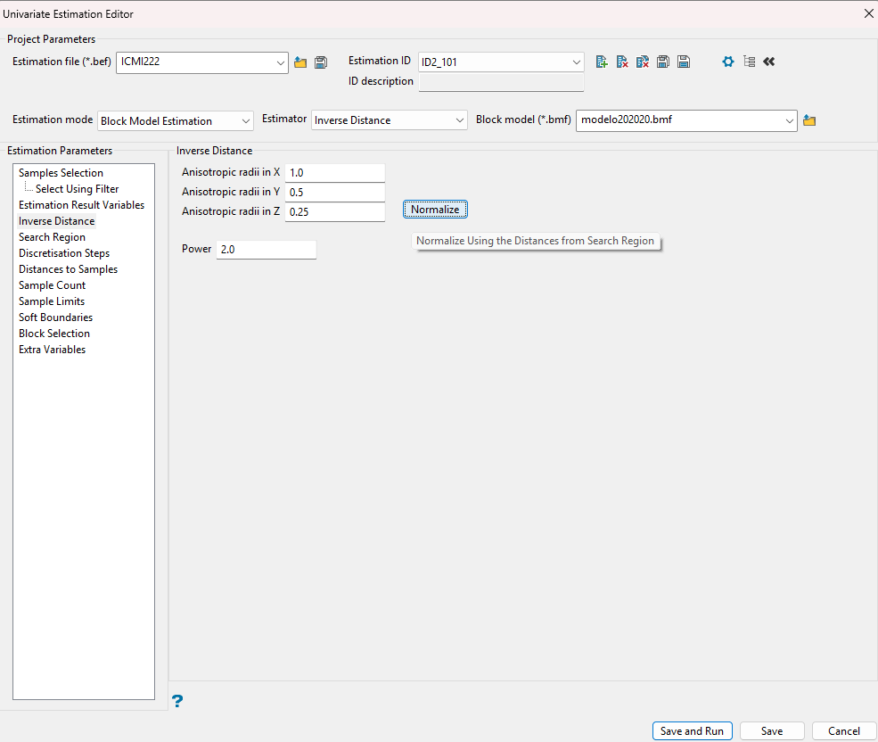Click the single floppy disk save icon
This screenshot has width=878, height=742.
coord(684,62)
